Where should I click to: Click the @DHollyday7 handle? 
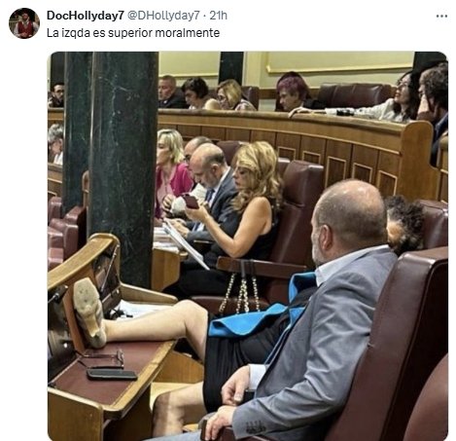163,16
